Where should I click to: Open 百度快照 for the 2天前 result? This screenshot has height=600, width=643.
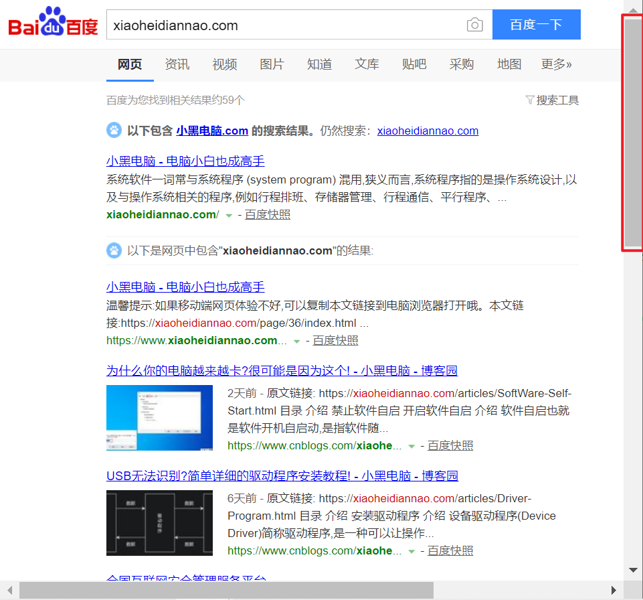(450, 446)
